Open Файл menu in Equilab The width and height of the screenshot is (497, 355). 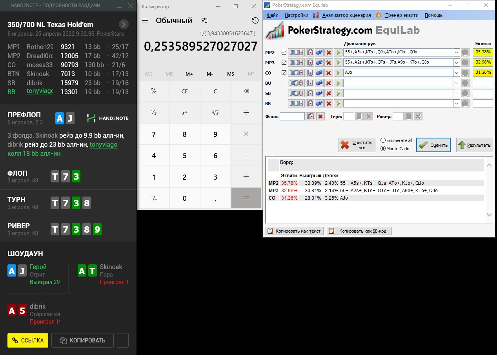(272, 15)
